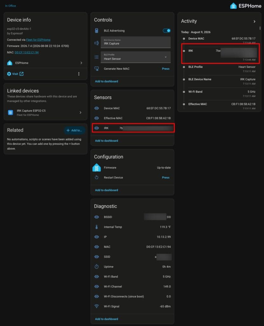The width and height of the screenshot is (264, 326).
Task: Open the IRK Capture ESP32-C5 linked device chevron
Action: point(80,112)
